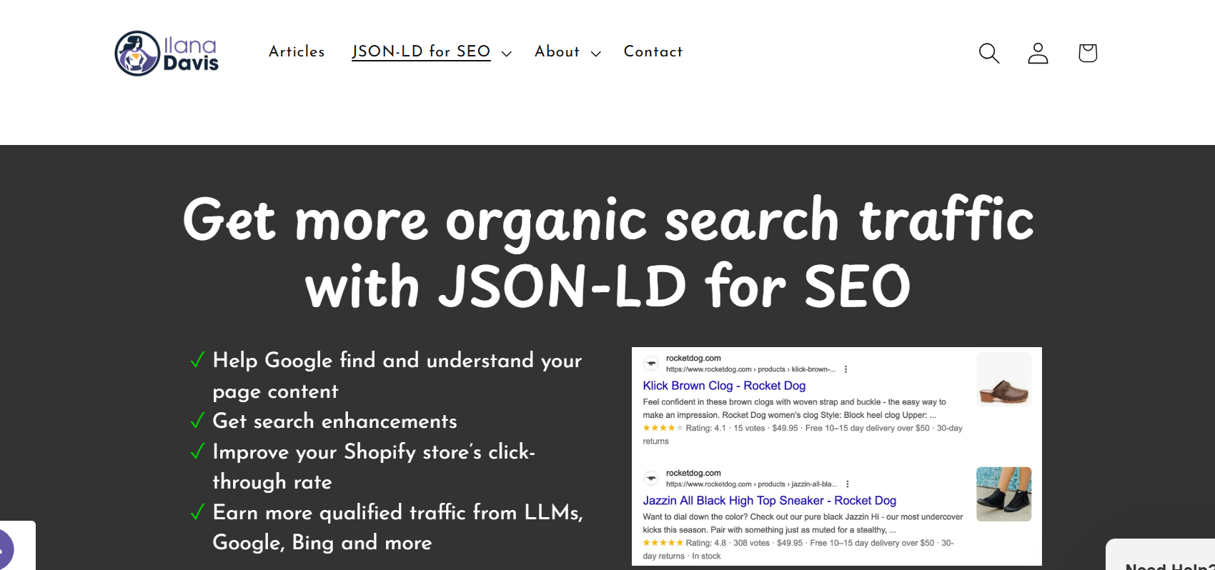Click the Ilana Davis logo
This screenshot has height=570, width=1215.
[x=167, y=54]
